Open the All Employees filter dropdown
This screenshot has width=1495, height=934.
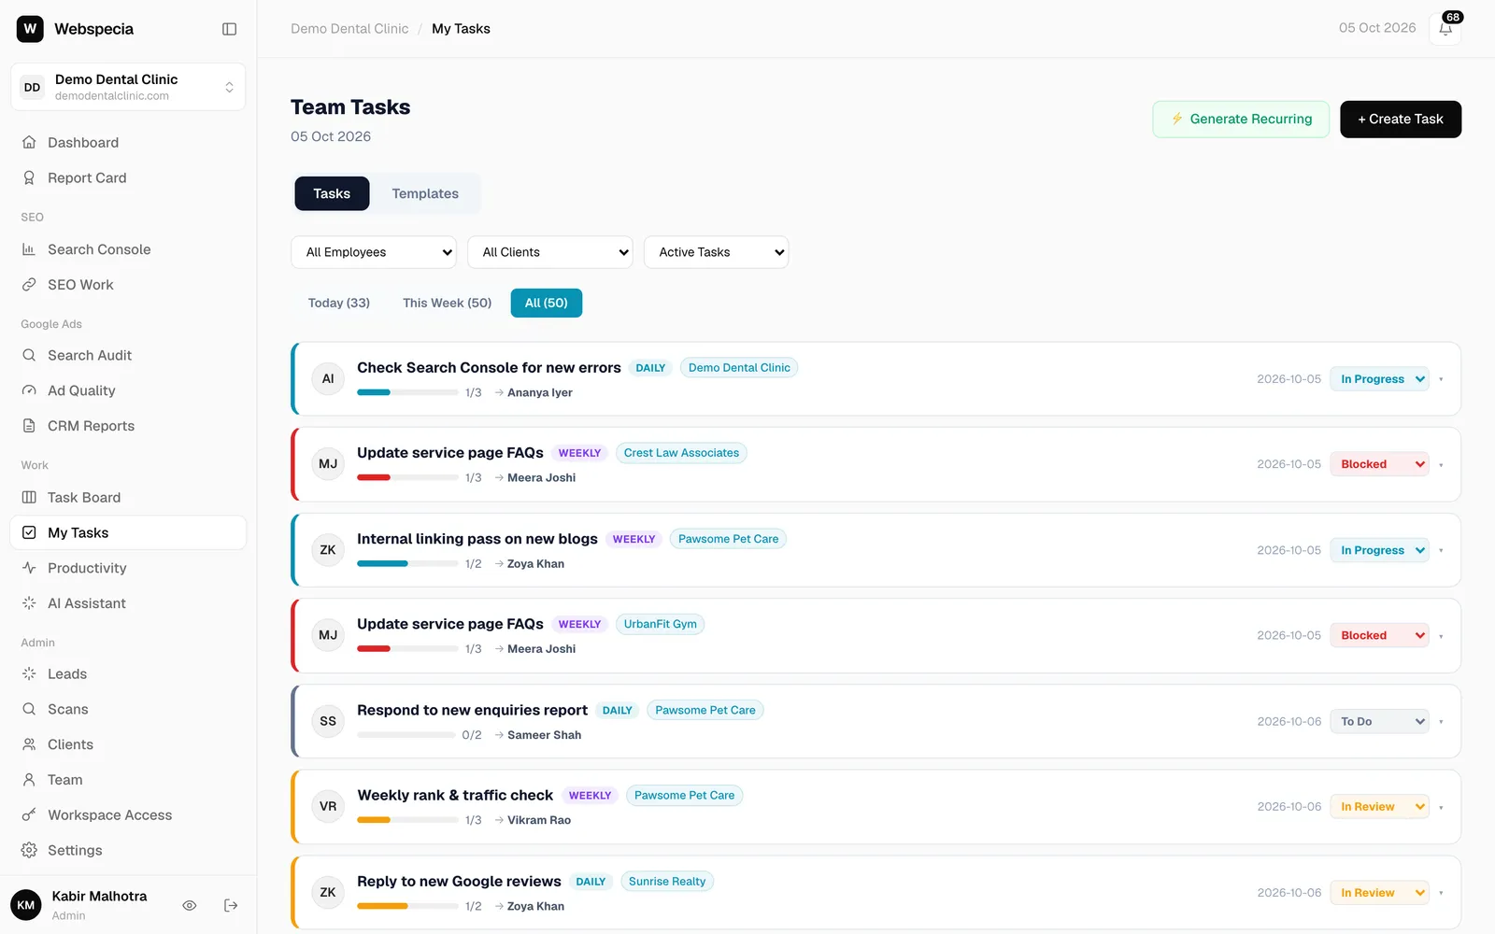(374, 252)
